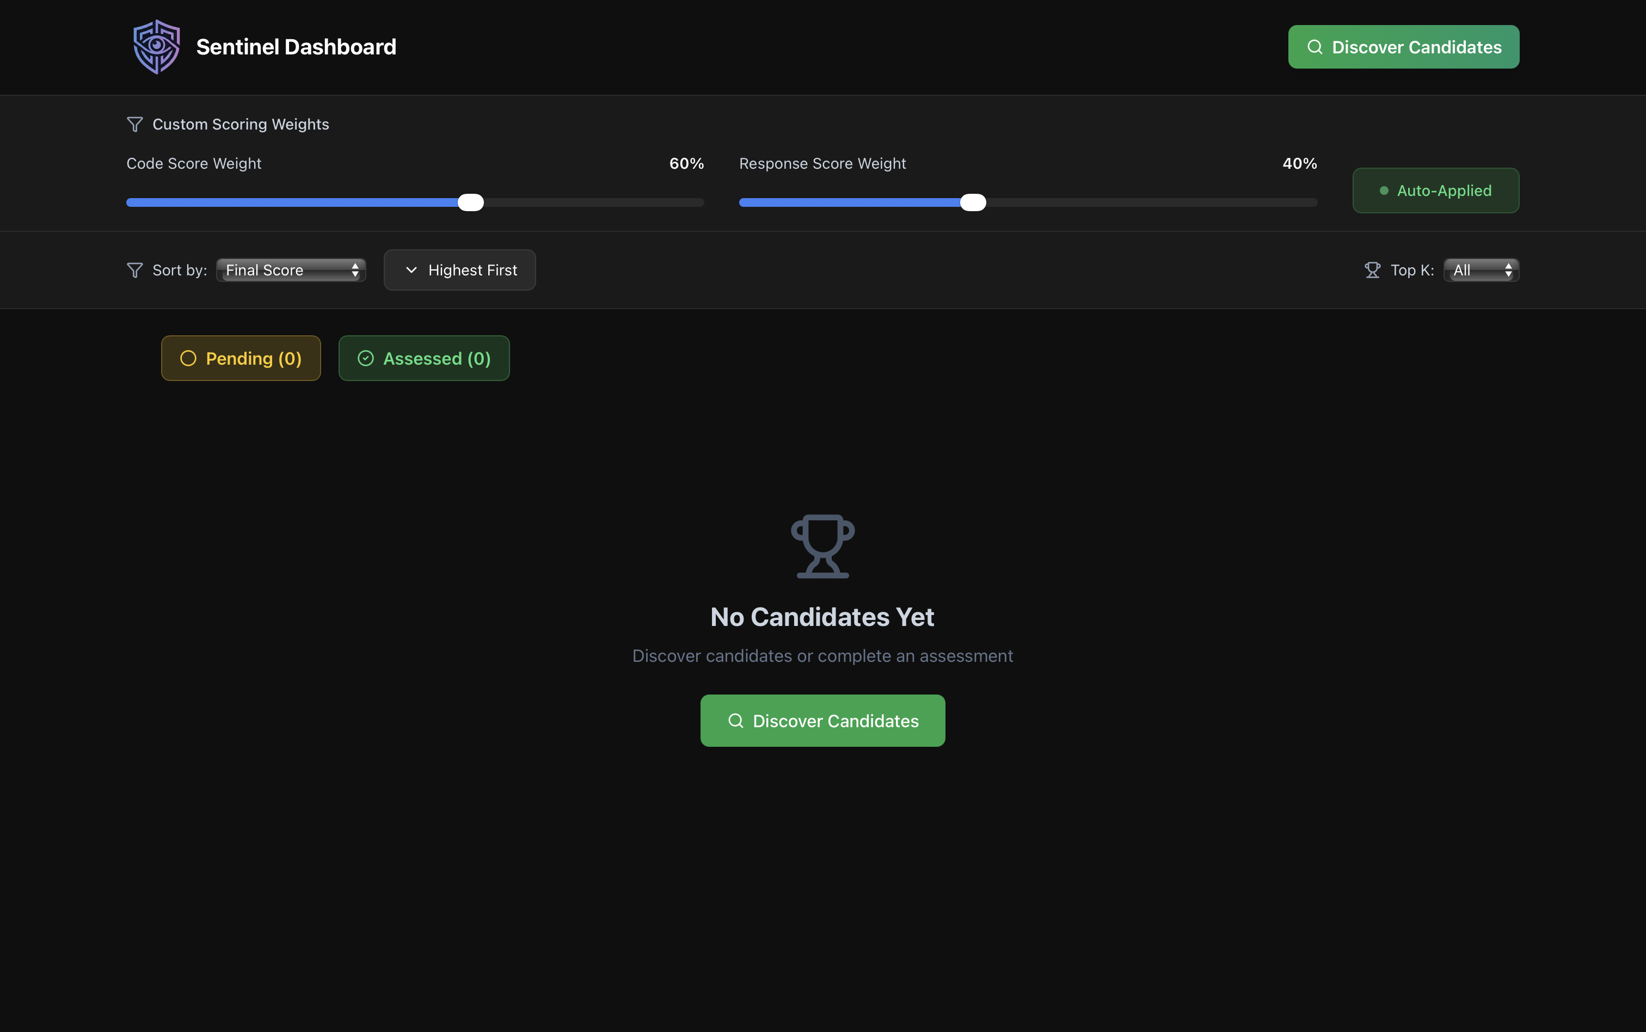Click the chevron beside Highest First
Screen dimensions: 1646x1032
coord(411,271)
